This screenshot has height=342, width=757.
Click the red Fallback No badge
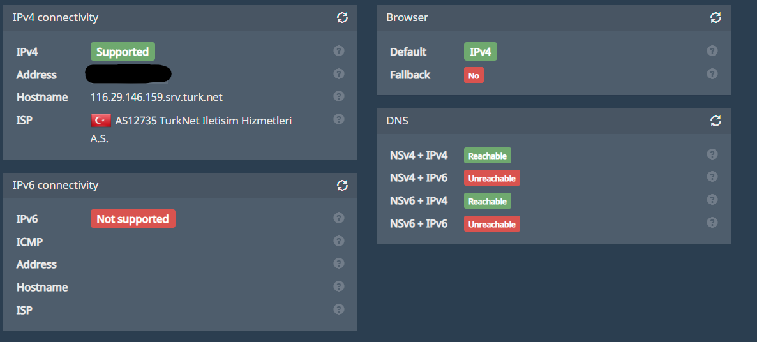474,75
